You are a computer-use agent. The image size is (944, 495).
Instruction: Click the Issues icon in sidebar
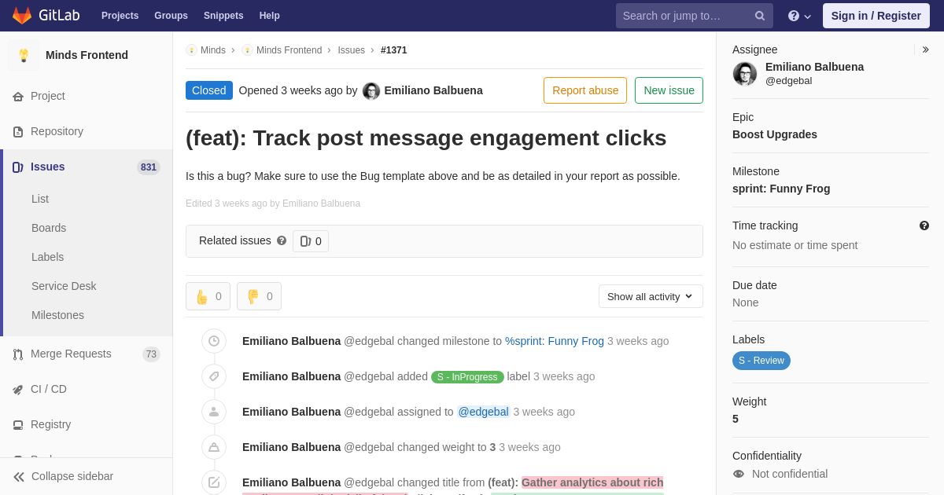(x=18, y=167)
